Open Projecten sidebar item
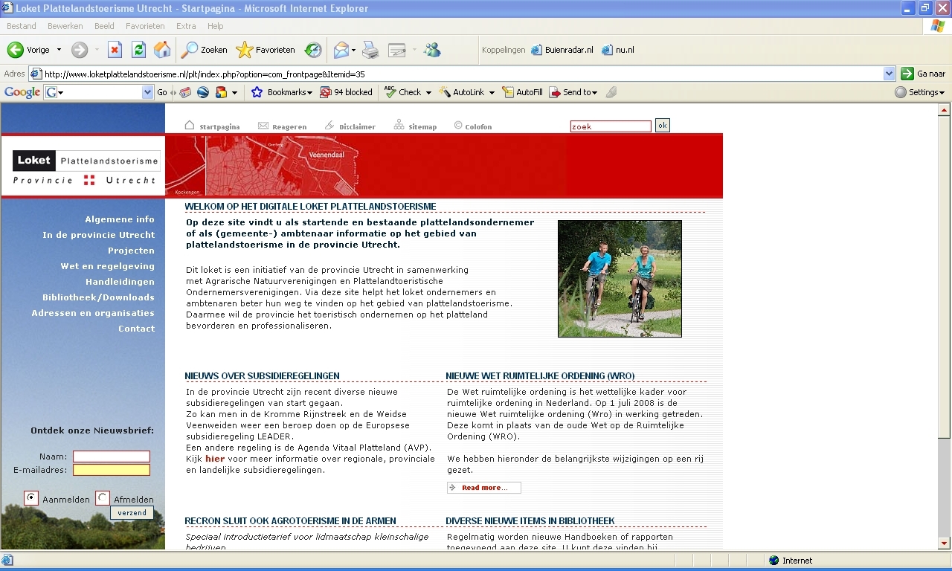The width and height of the screenshot is (952, 571). [x=131, y=251]
